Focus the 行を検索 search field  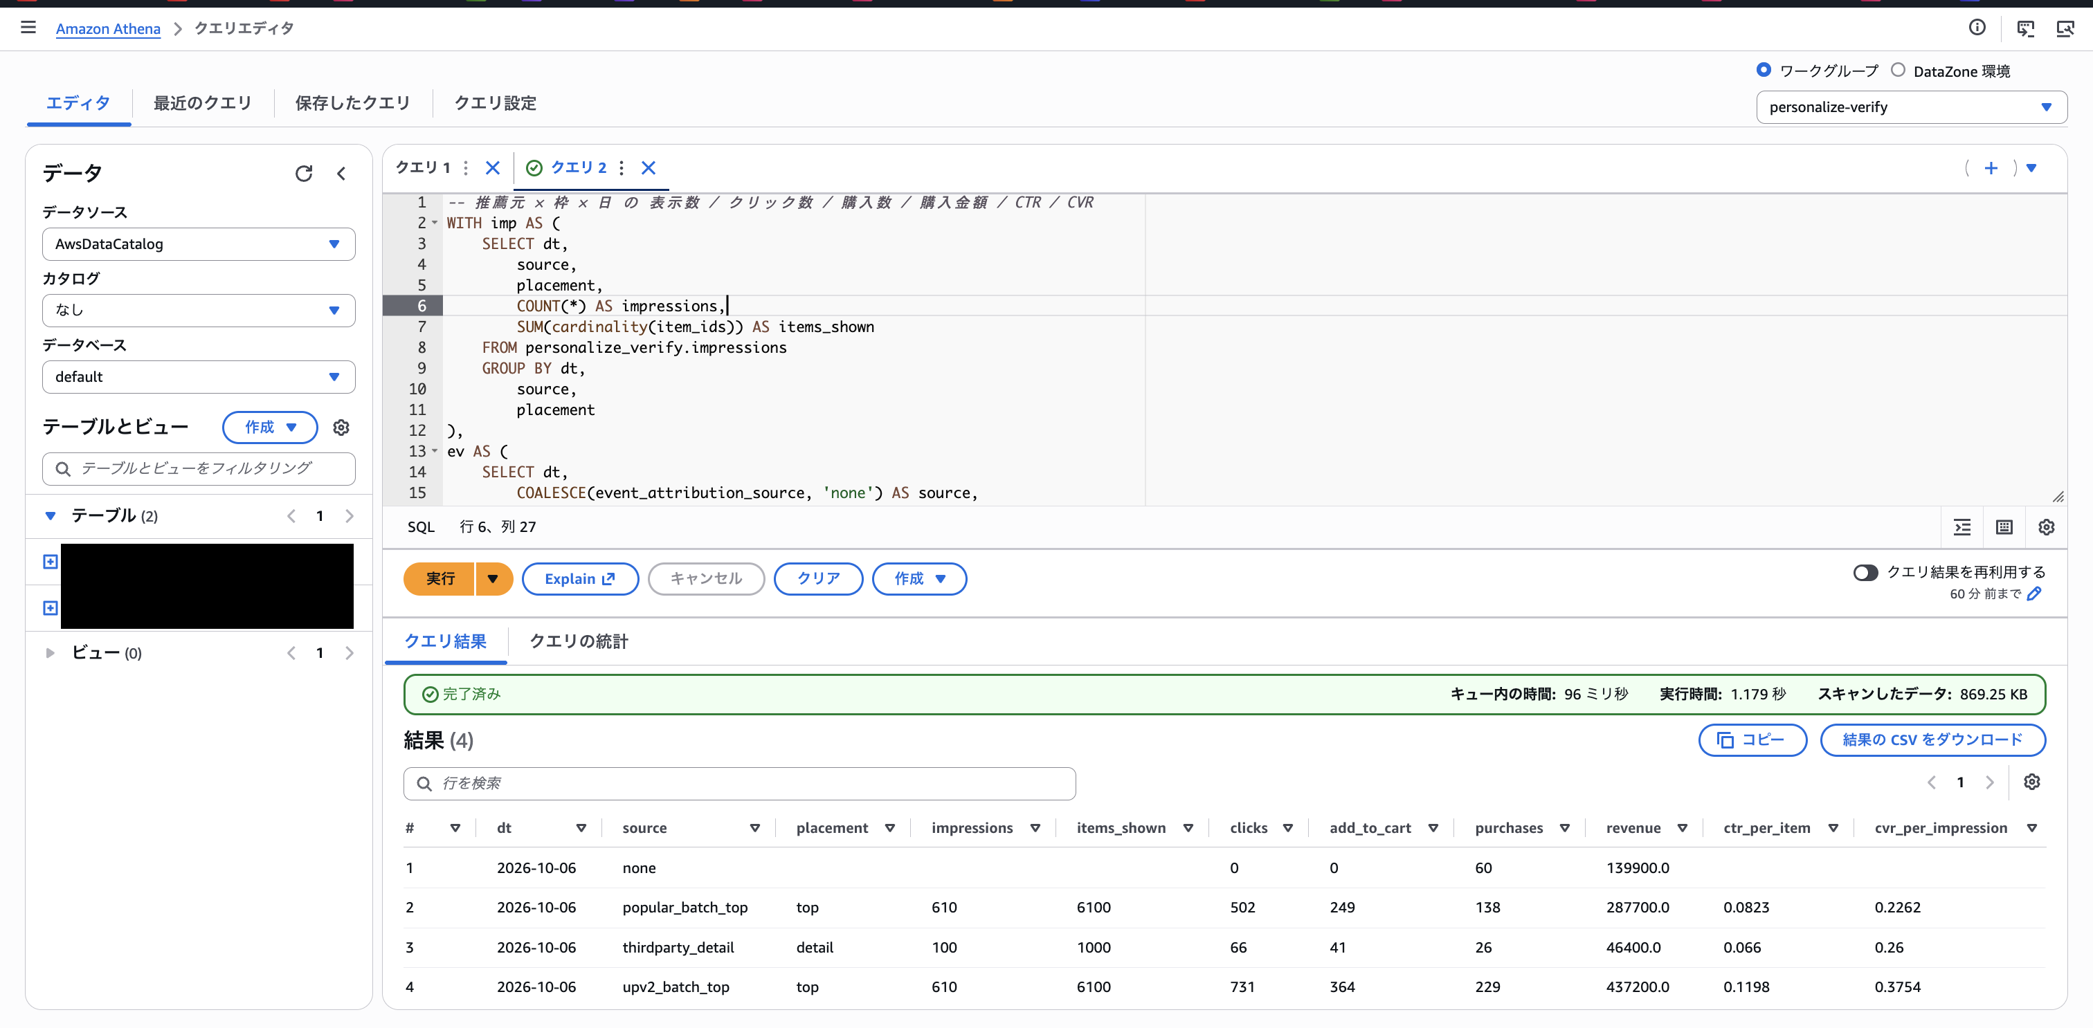pos(739,784)
